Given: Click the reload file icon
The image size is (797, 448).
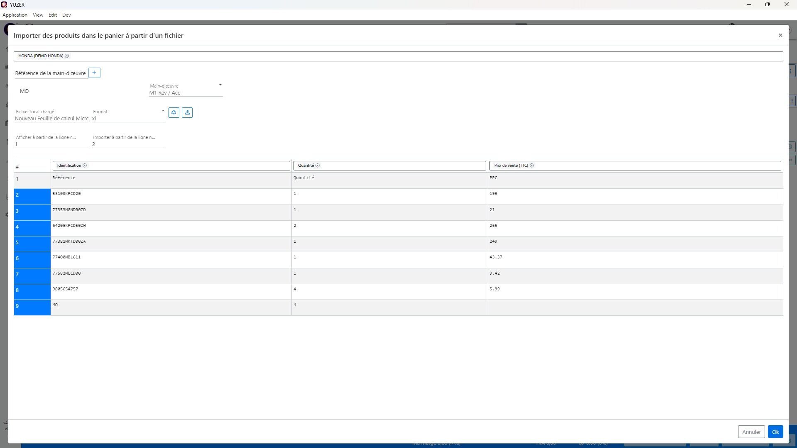Looking at the screenshot, I should coord(174,112).
